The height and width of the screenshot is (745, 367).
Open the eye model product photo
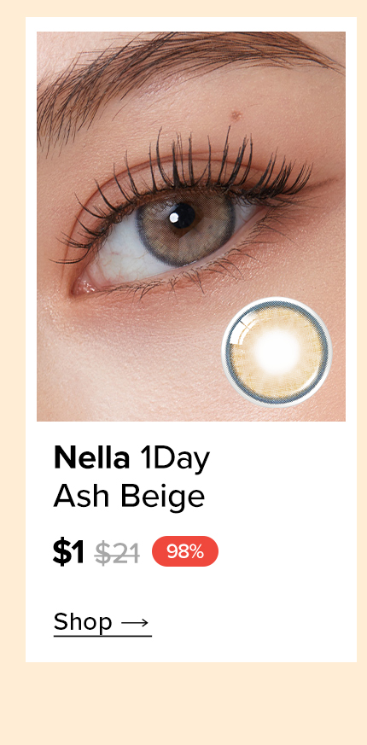pyautogui.click(x=191, y=226)
